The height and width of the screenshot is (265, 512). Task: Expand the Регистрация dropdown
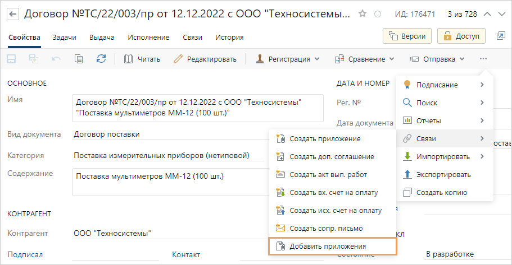288,59
